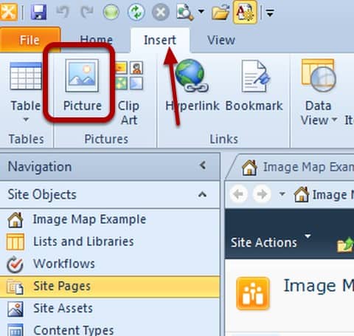Click the Preview in Browser icon
Image resolution: width=354 pixels, height=336 pixels.
coord(185,12)
